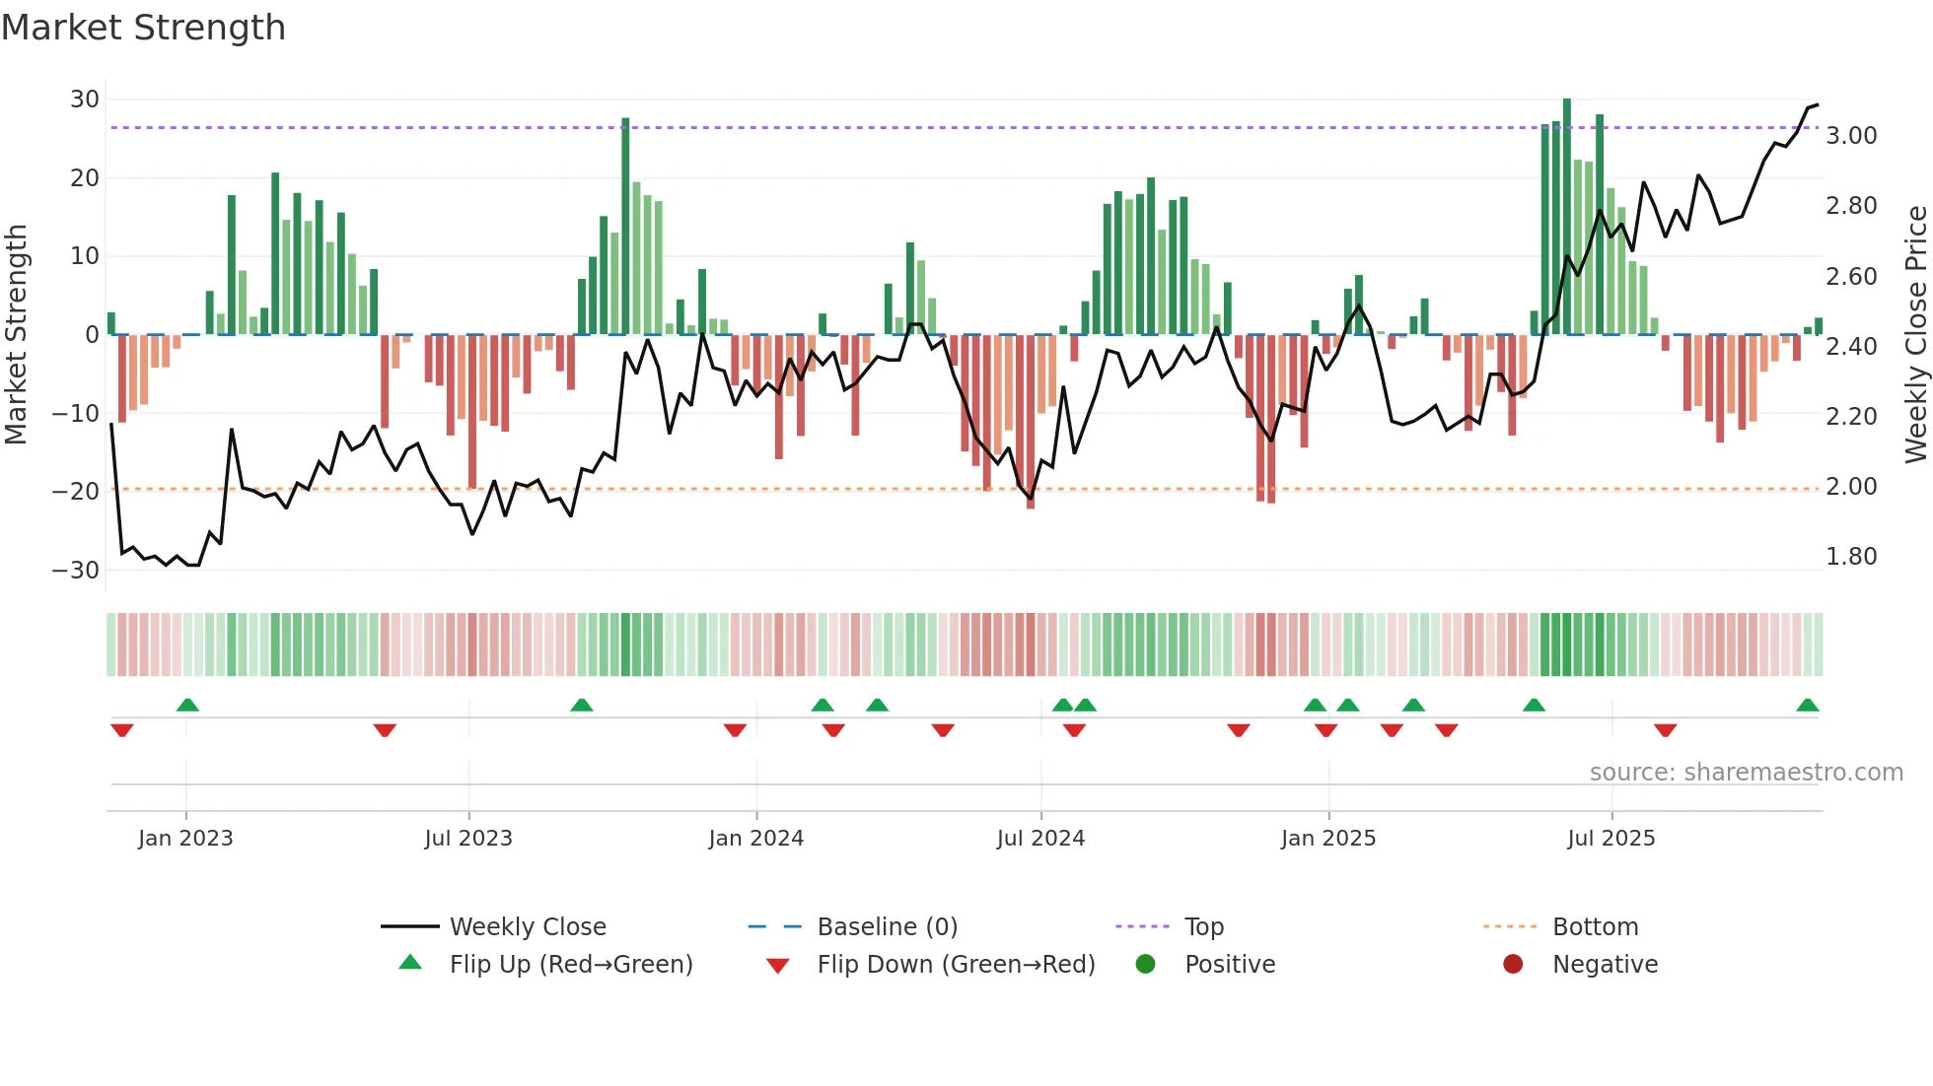
Task: Click the last red flip-down marker after Jul 2025
Action: pos(1666,730)
